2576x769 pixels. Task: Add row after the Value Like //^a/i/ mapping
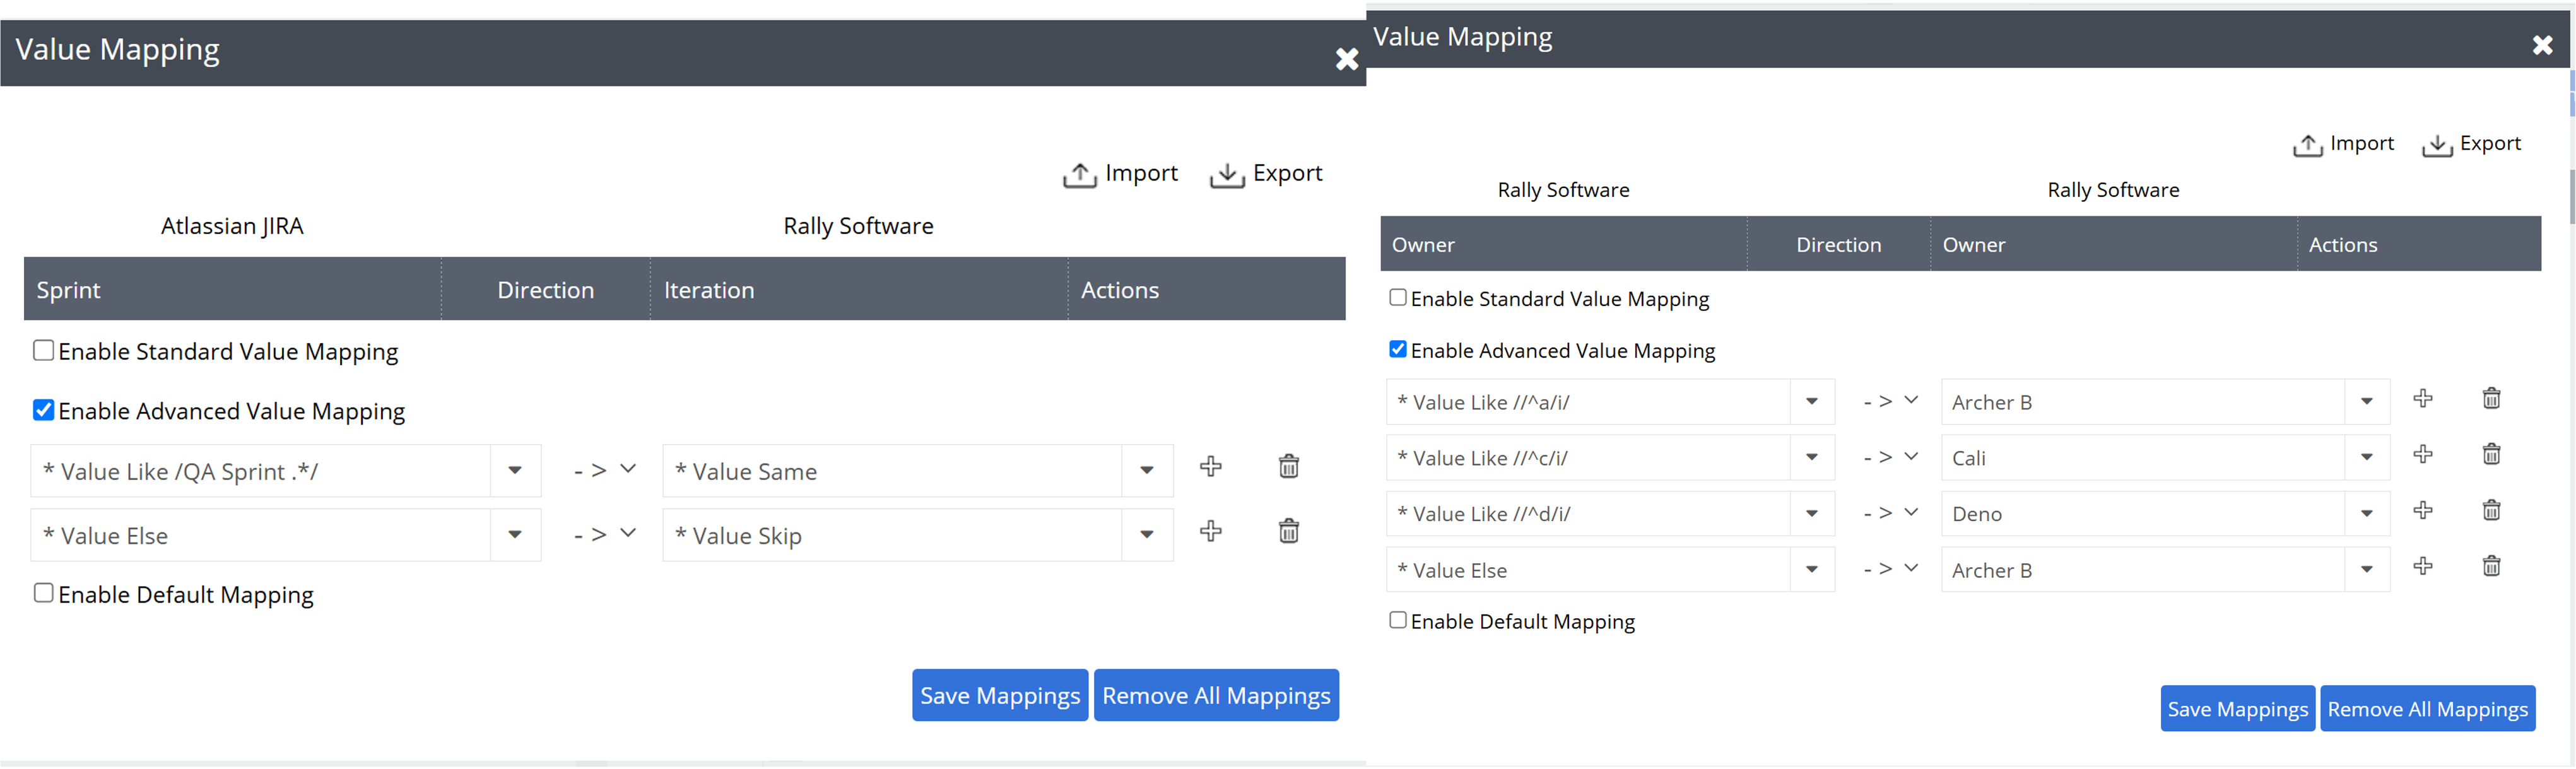[x=2422, y=399]
